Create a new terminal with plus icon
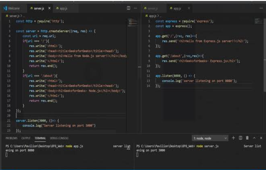The height and width of the screenshot is (170, 266). tap(234, 138)
